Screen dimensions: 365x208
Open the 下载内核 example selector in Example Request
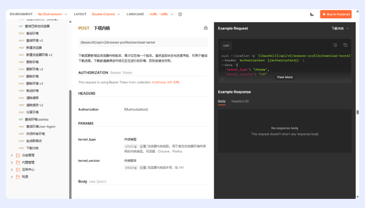(x=340, y=28)
